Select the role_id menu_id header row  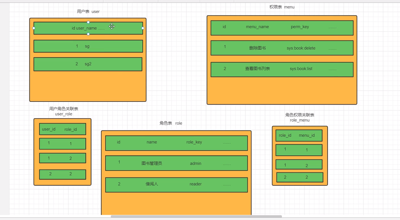pos(299,135)
